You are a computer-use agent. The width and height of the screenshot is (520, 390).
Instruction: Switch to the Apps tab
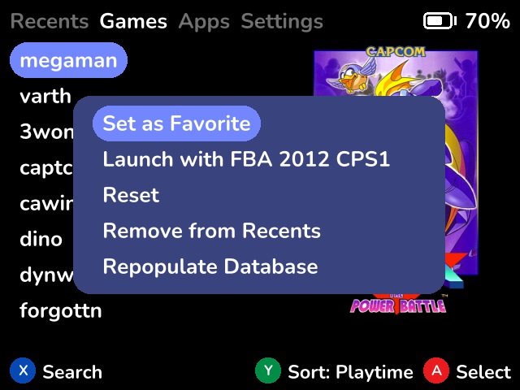point(204,22)
